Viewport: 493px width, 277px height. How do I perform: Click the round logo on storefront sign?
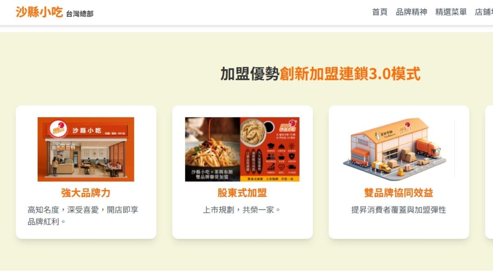(x=58, y=129)
